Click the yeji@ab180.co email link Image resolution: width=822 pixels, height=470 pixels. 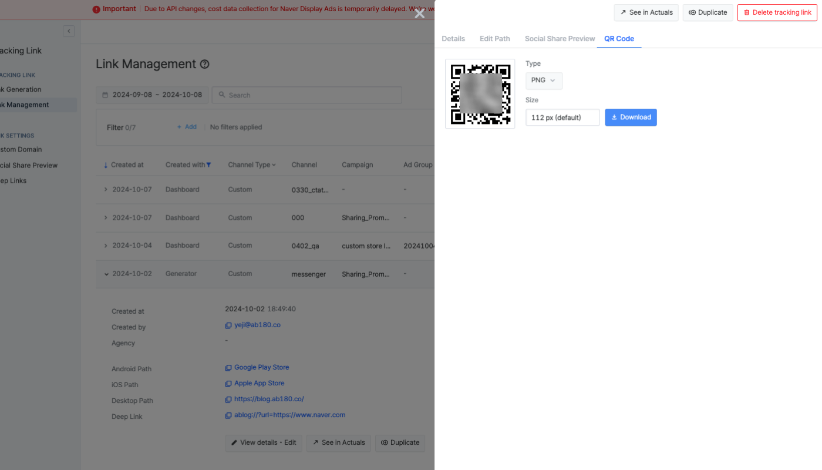click(x=257, y=325)
